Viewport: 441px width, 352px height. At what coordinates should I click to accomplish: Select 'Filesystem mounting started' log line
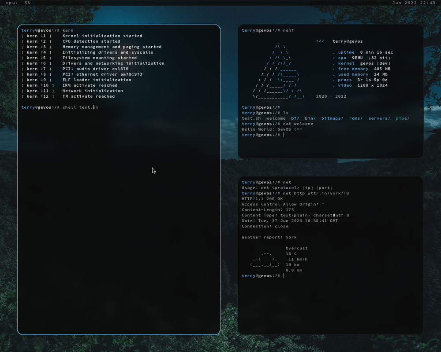point(100,58)
